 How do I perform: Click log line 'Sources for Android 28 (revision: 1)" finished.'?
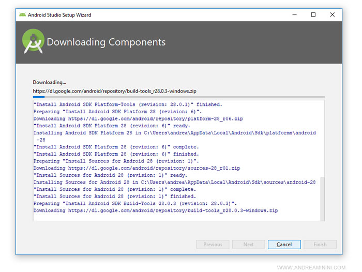(x=114, y=197)
